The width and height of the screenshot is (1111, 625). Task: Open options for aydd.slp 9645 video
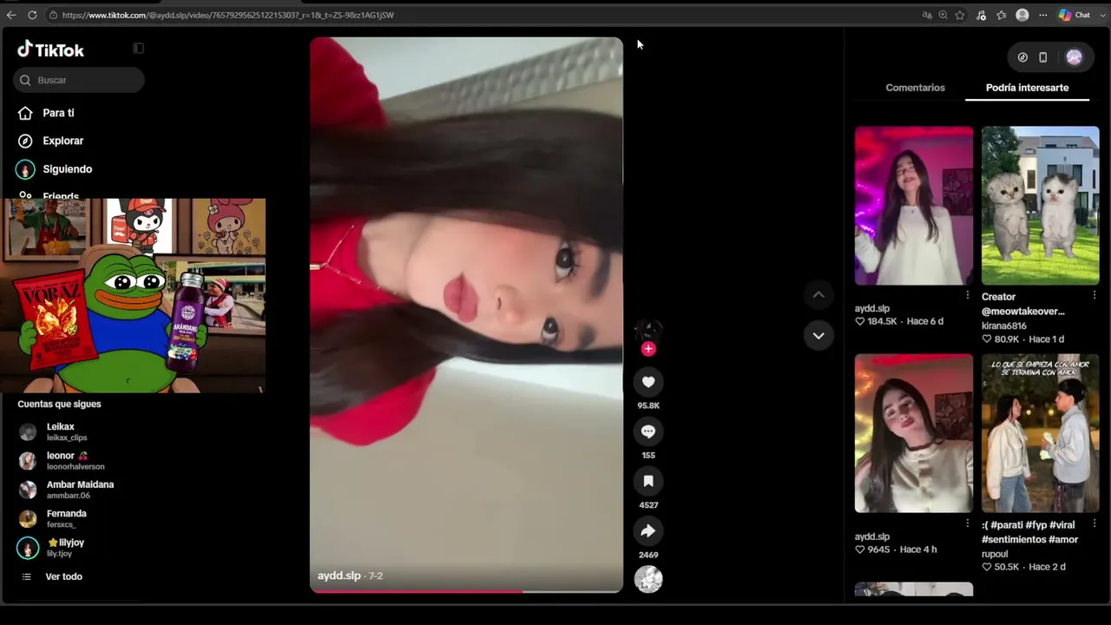click(968, 523)
